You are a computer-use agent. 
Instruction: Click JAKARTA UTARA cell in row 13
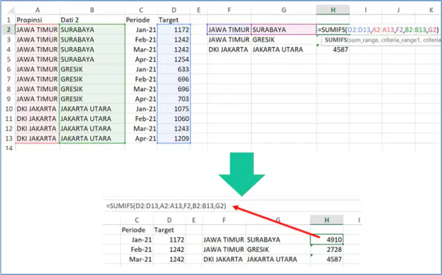point(92,138)
